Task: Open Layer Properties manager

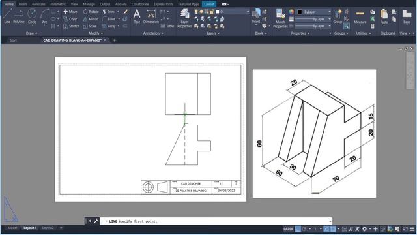Action: [184, 18]
